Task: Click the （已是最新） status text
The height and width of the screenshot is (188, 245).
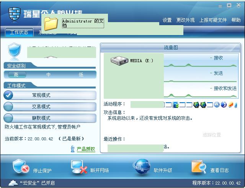Action: (x=71, y=139)
